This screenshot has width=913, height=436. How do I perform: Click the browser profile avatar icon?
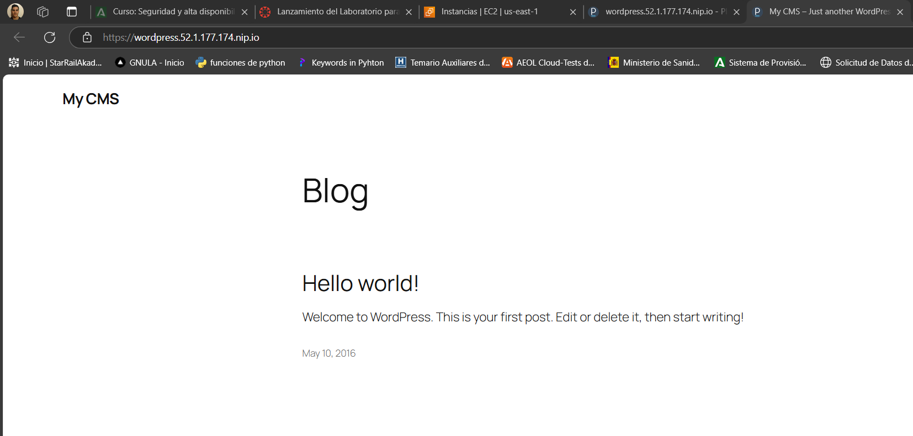(15, 12)
